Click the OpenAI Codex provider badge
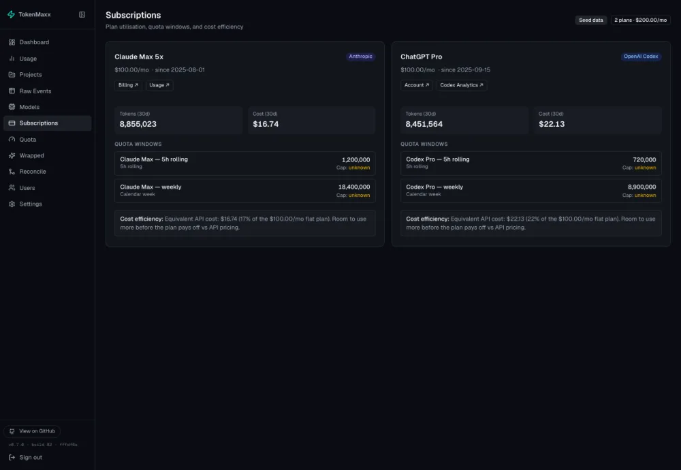This screenshot has width=681, height=470. point(641,57)
